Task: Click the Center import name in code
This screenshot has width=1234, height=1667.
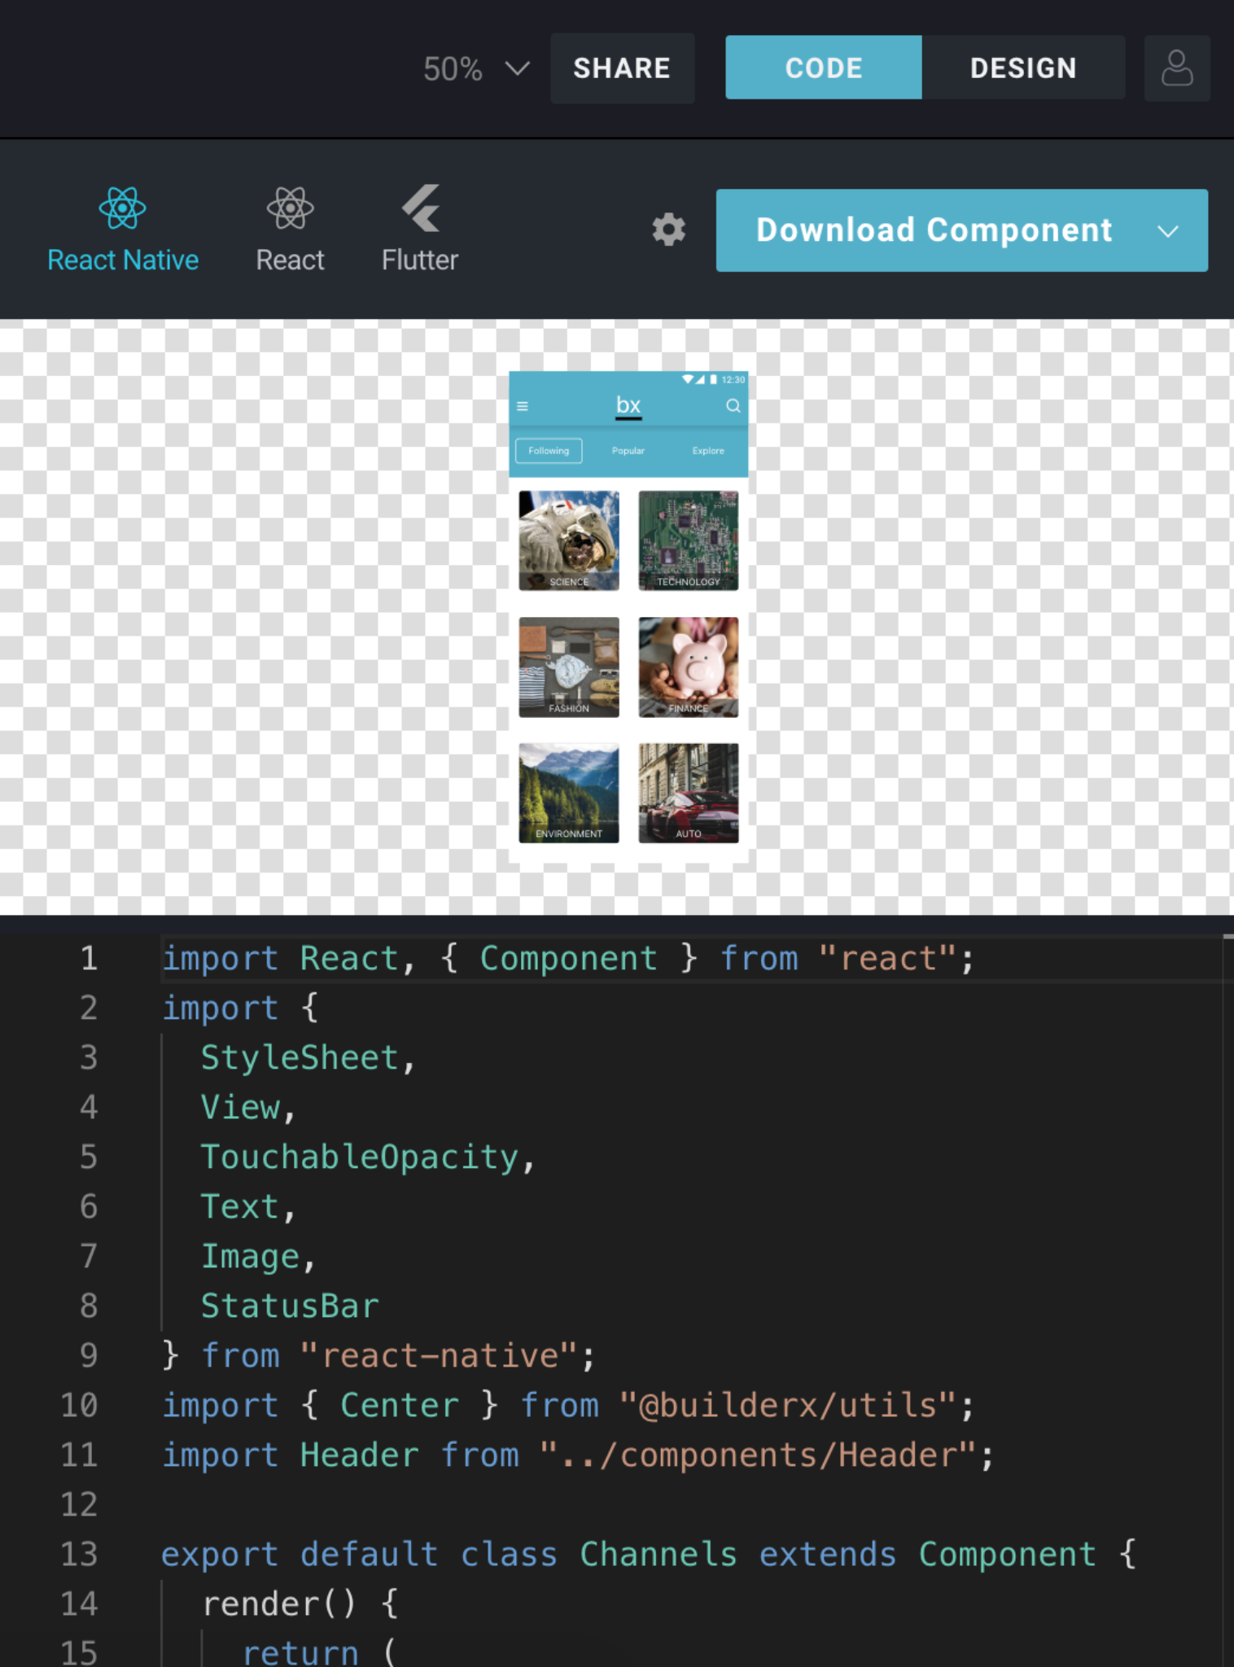Action: (x=400, y=1406)
